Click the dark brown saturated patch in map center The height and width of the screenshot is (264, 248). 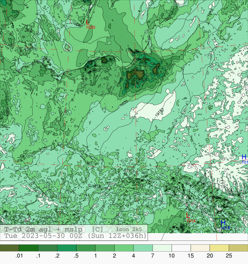click(x=136, y=75)
